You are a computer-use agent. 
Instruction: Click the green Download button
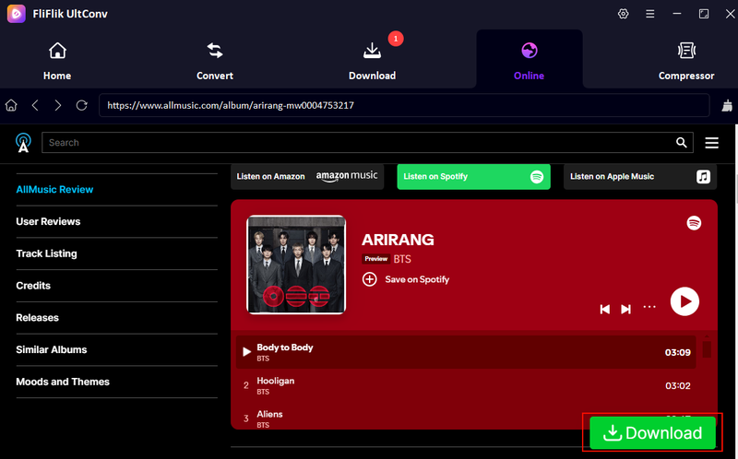pyautogui.click(x=652, y=432)
